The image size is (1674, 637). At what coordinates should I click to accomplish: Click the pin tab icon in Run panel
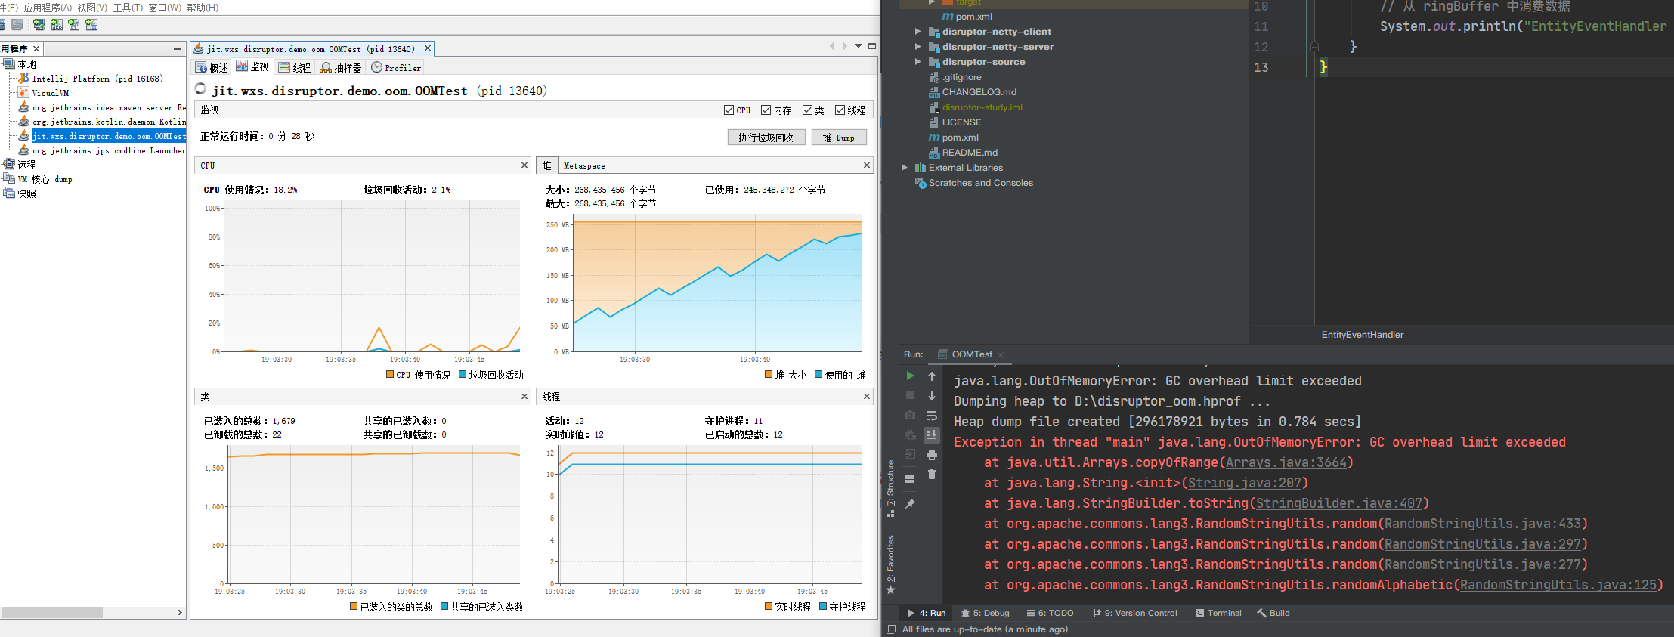(x=910, y=504)
